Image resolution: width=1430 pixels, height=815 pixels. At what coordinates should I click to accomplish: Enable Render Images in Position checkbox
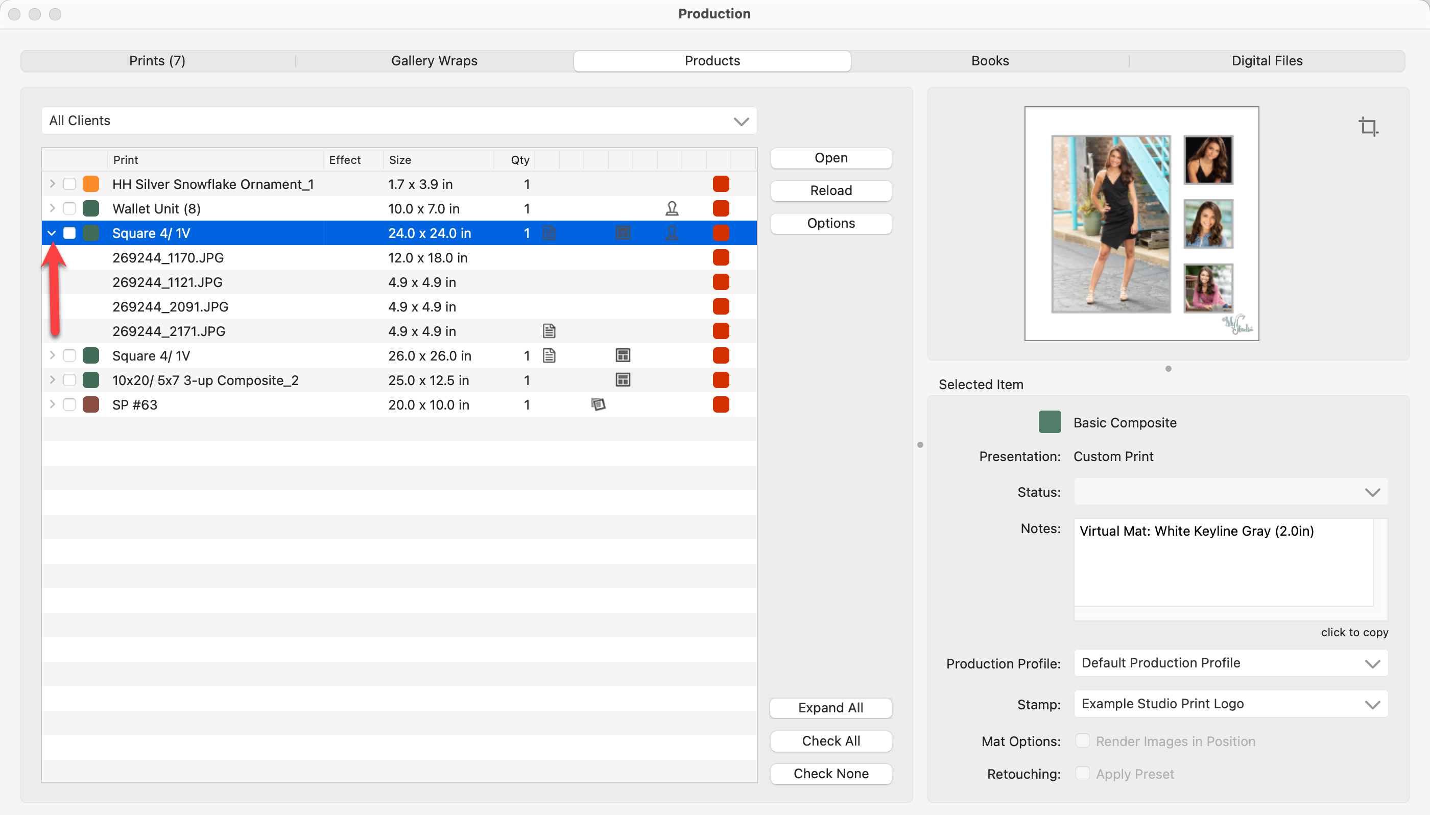click(x=1082, y=740)
